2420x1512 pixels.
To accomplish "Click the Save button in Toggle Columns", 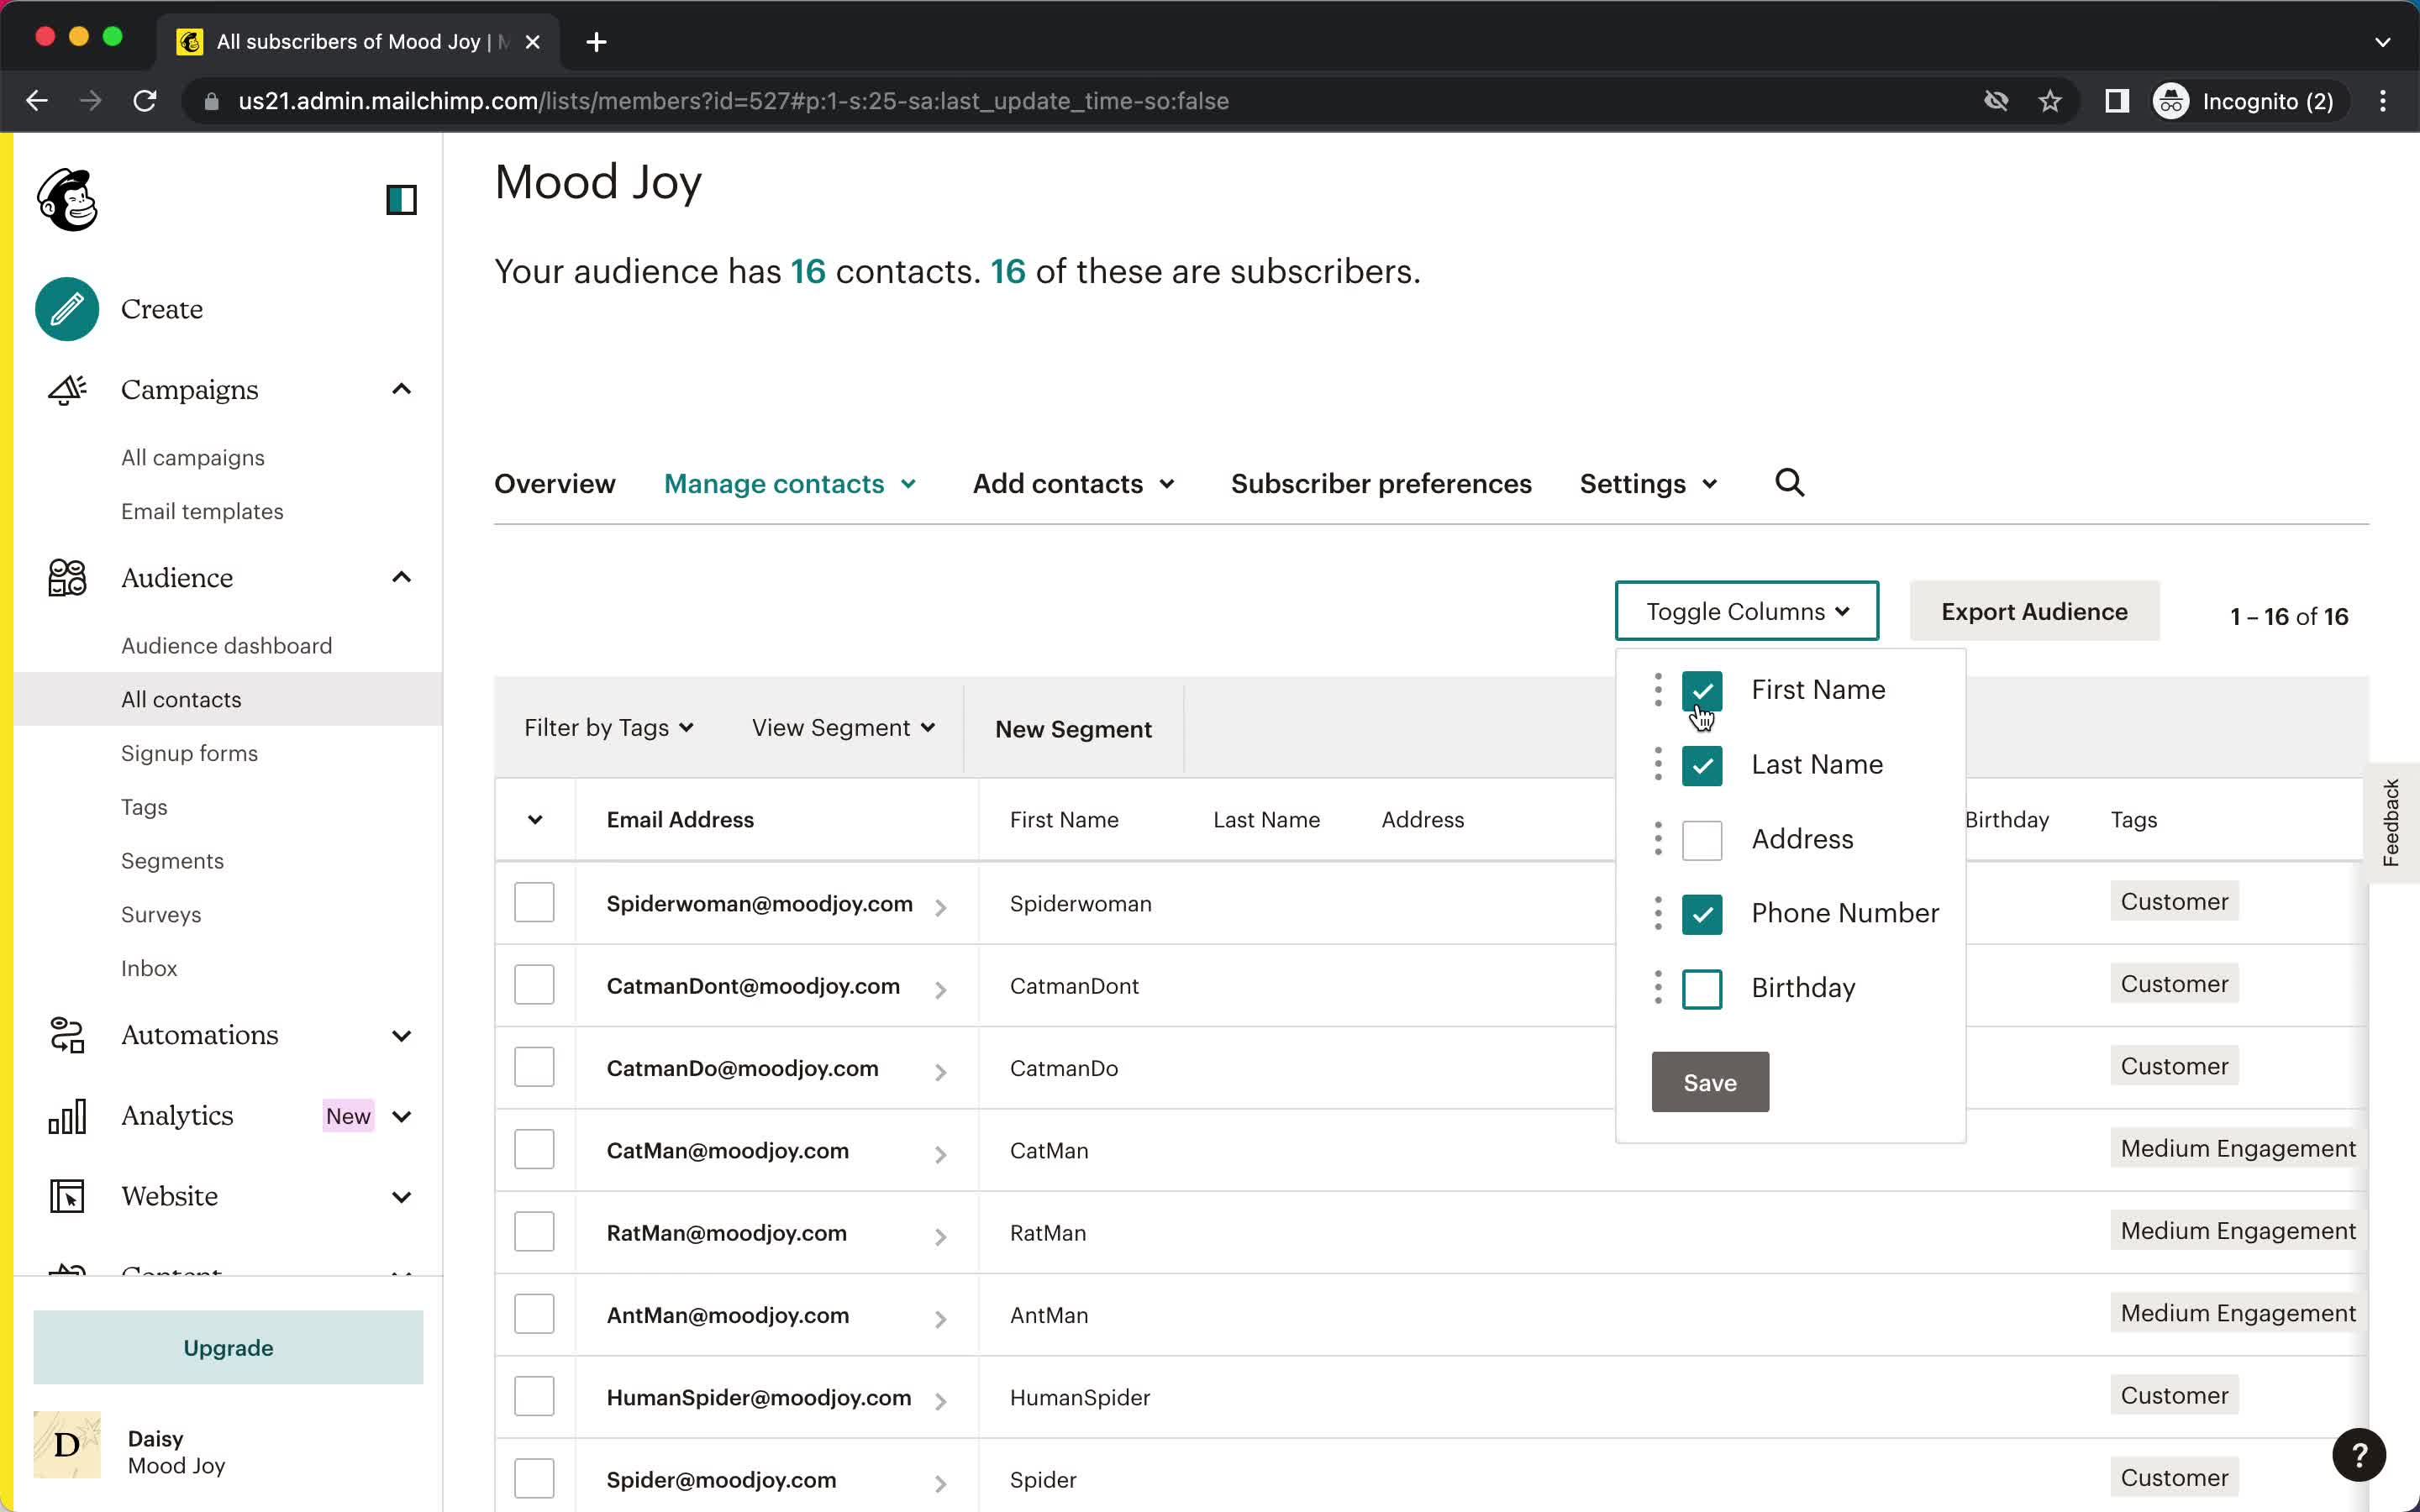I will pyautogui.click(x=1709, y=1082).
